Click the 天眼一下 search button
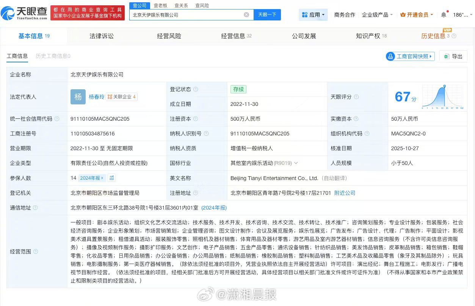 coord(267,15)
